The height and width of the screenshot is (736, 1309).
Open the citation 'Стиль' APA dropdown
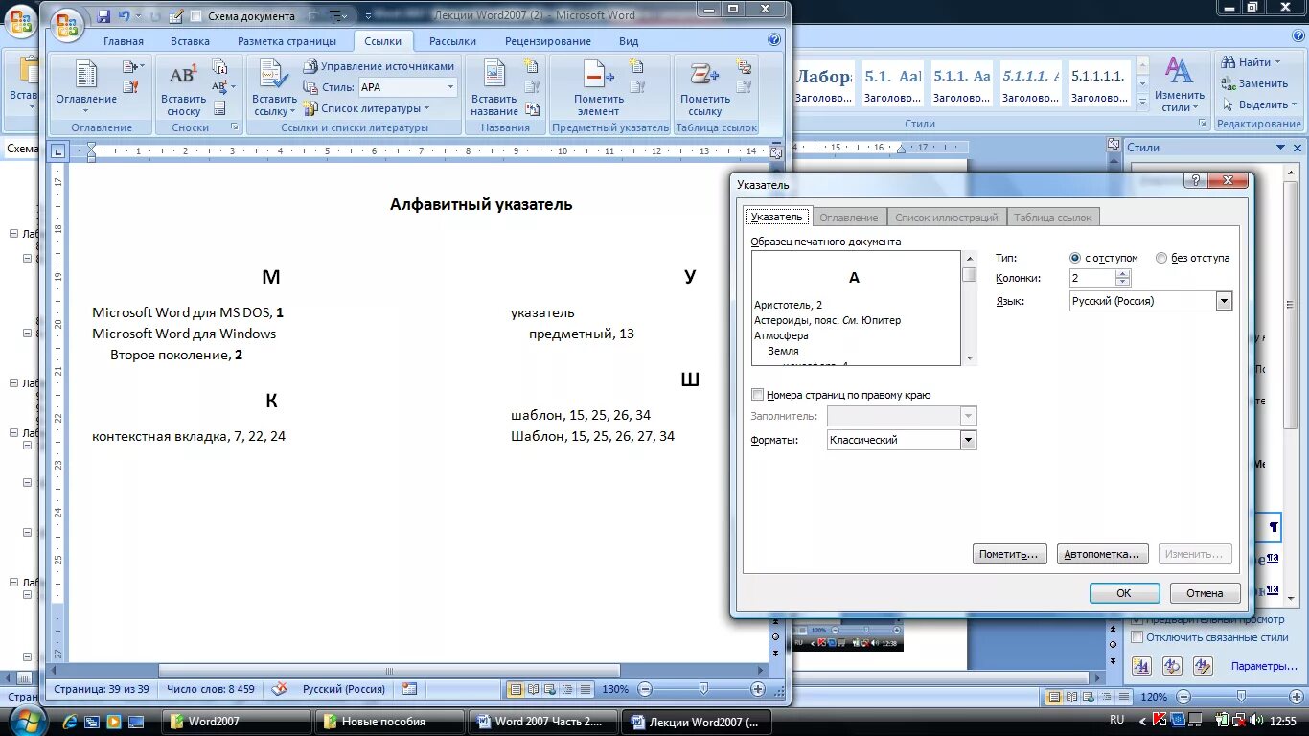(450, 87)
